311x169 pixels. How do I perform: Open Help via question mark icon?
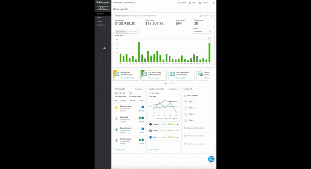[190, 3]
